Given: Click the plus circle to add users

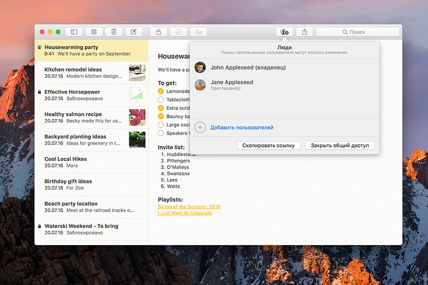Looking at the screenshot, I should click(x=200, y=128).
